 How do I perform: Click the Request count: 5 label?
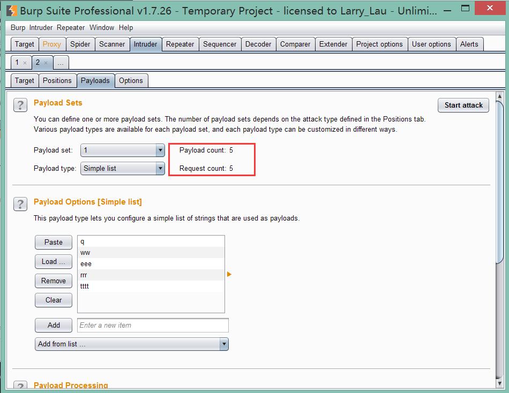tap(206, 169)
